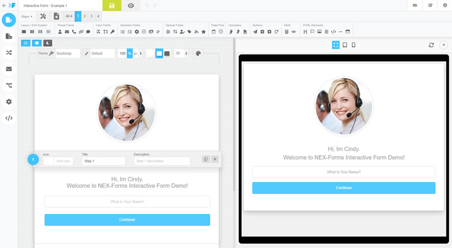Open the step tools wrench icon

[43, 16]
